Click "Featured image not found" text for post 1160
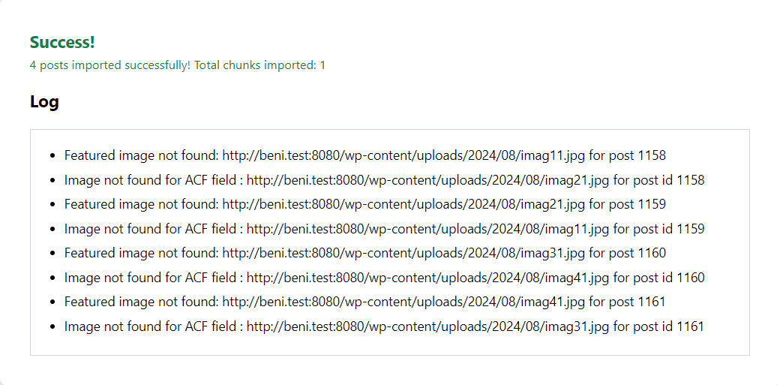Screen dimensions: 777x385 click(x=141, y=253)
